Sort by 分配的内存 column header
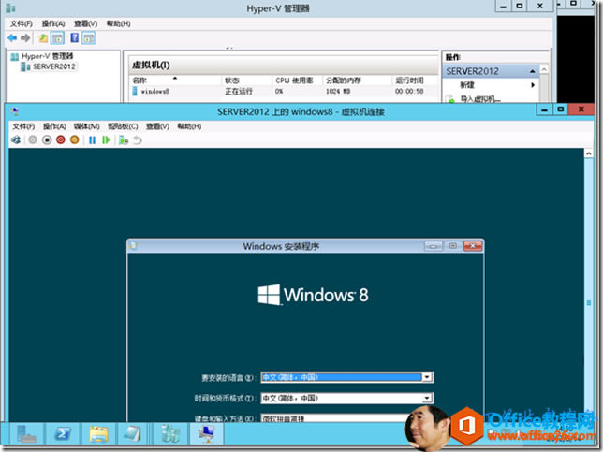 [358, 80]
